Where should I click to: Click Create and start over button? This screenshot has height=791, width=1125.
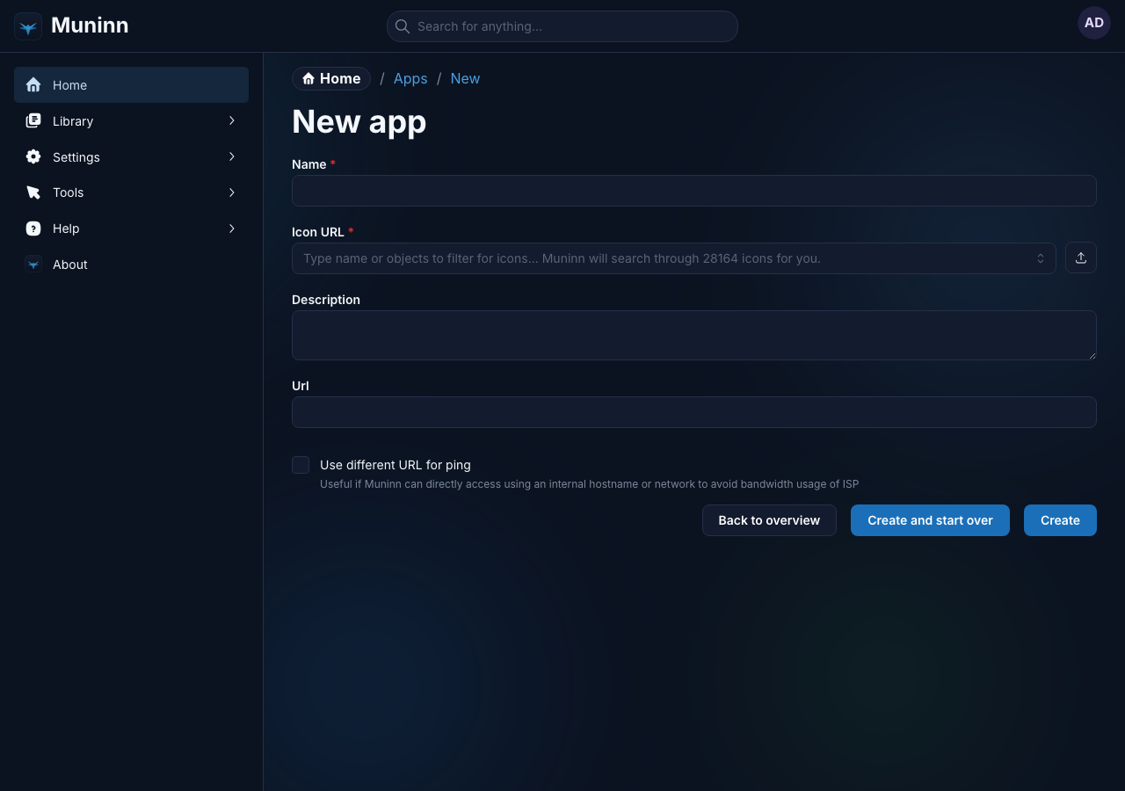(x=930, y=520)
